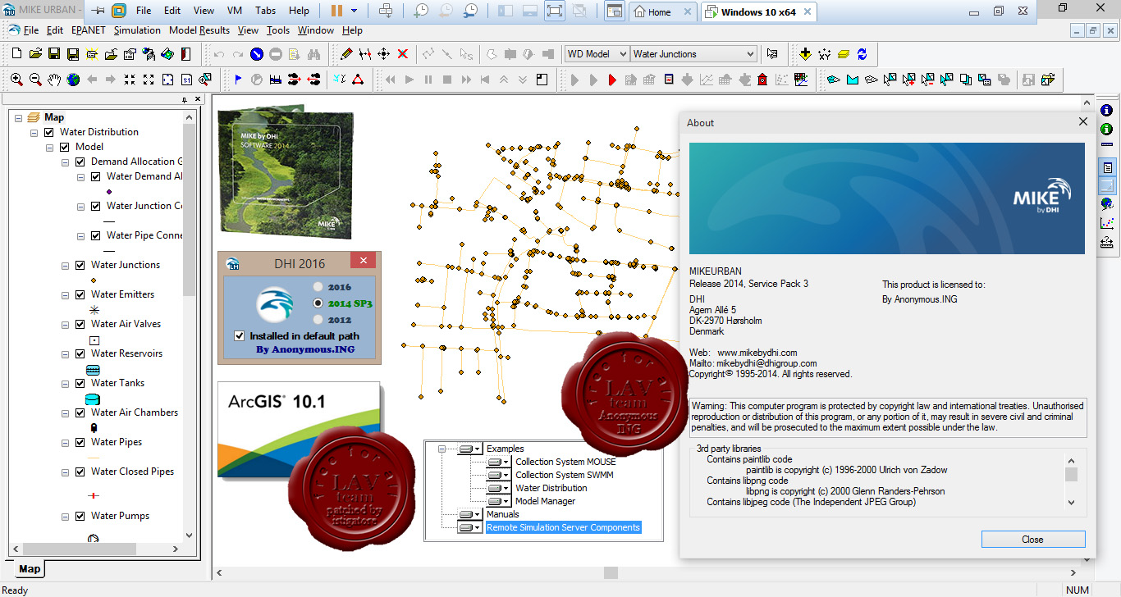Select the Pan hand tool

(54, 80)
